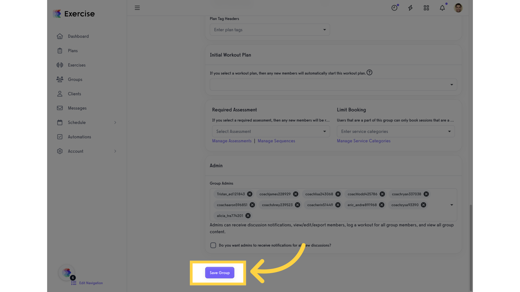Remove alicia_tra774201 admin tag
Image resolution: width=520 pixels, height=292 pixels.
pos(248,216)
